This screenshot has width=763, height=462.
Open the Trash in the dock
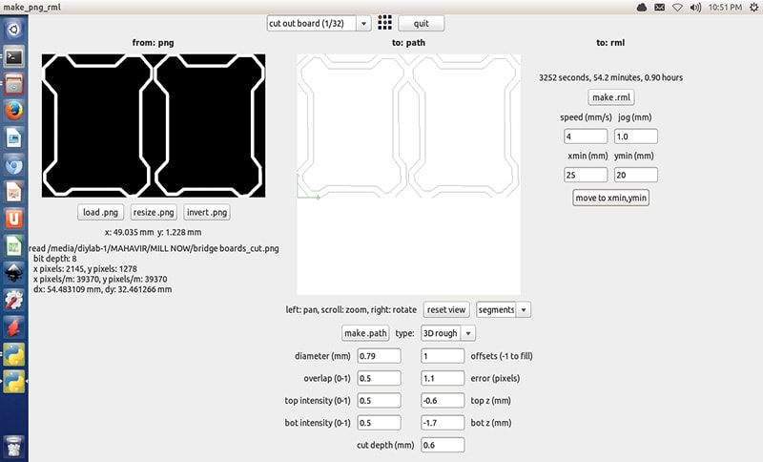(13, 446)
